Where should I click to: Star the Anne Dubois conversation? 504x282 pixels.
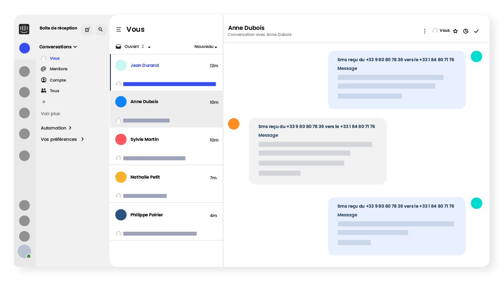[x=455, y=31]
